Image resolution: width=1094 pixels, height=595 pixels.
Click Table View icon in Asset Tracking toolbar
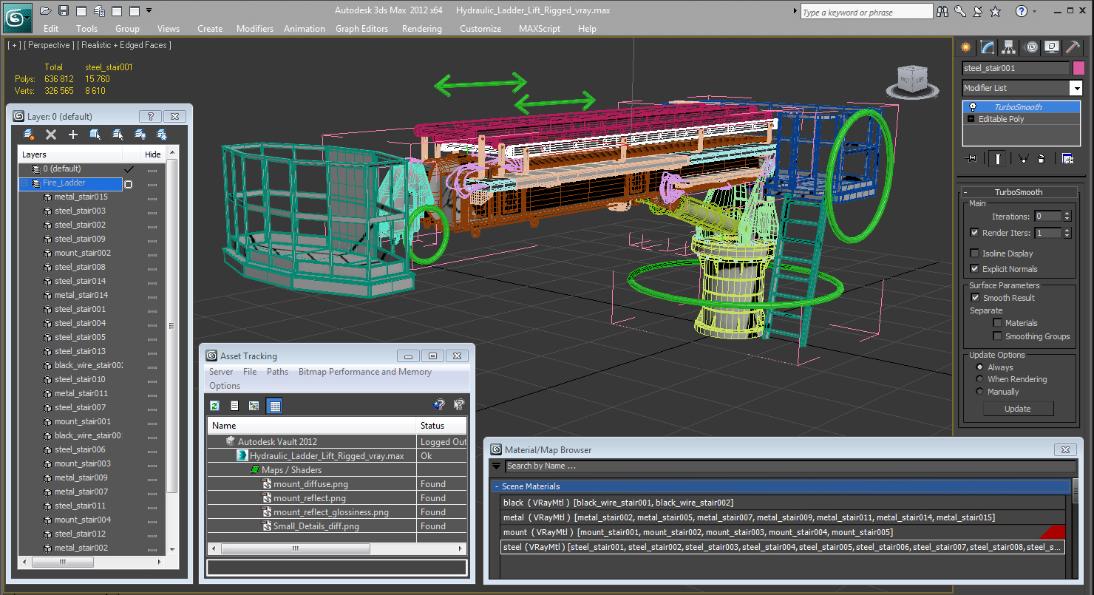point(274,406)
